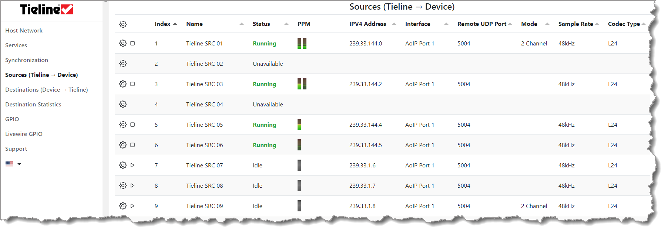
Task: Open settings gear for Tieline SRC 04
Action: [x=123, y=104]
